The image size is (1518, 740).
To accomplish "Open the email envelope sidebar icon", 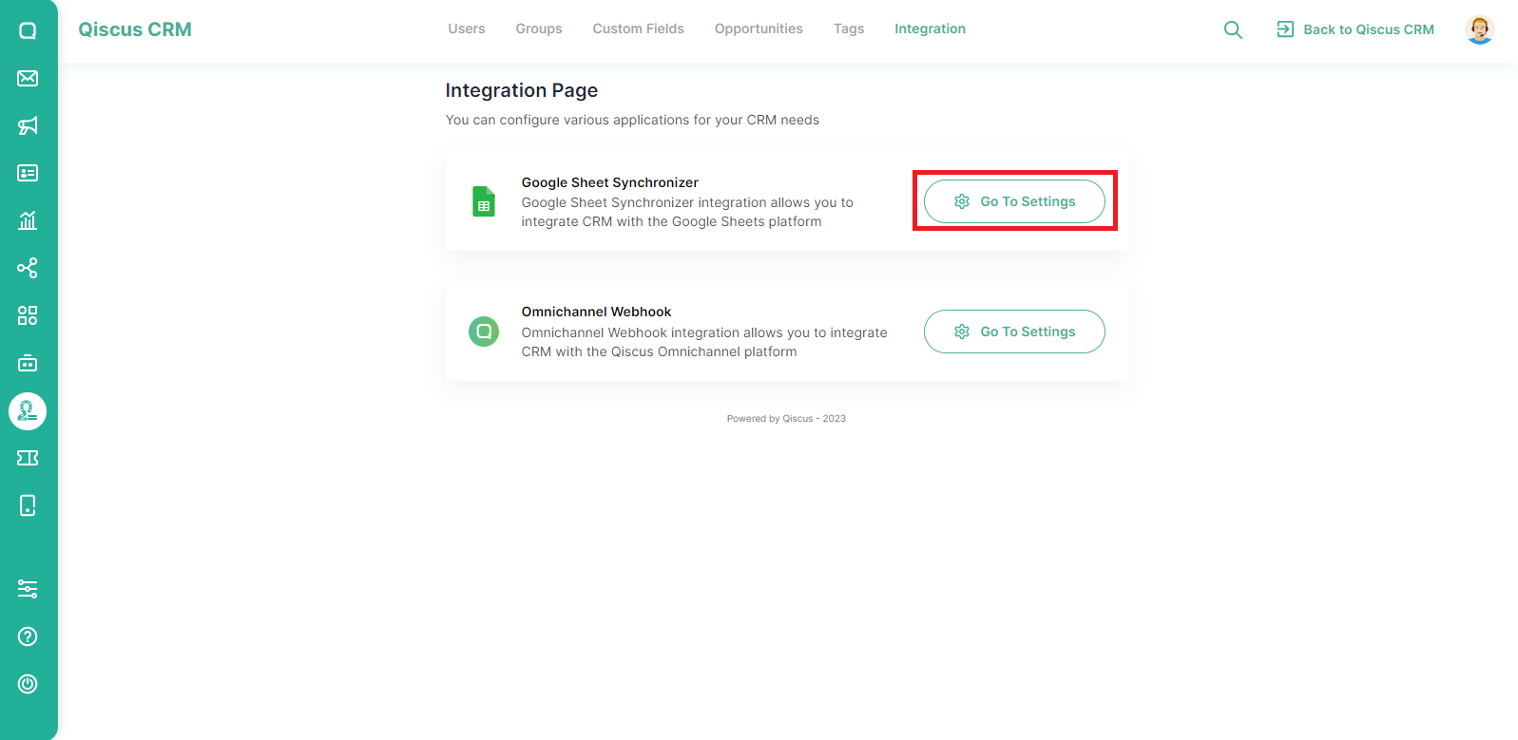I will (28, 78).
